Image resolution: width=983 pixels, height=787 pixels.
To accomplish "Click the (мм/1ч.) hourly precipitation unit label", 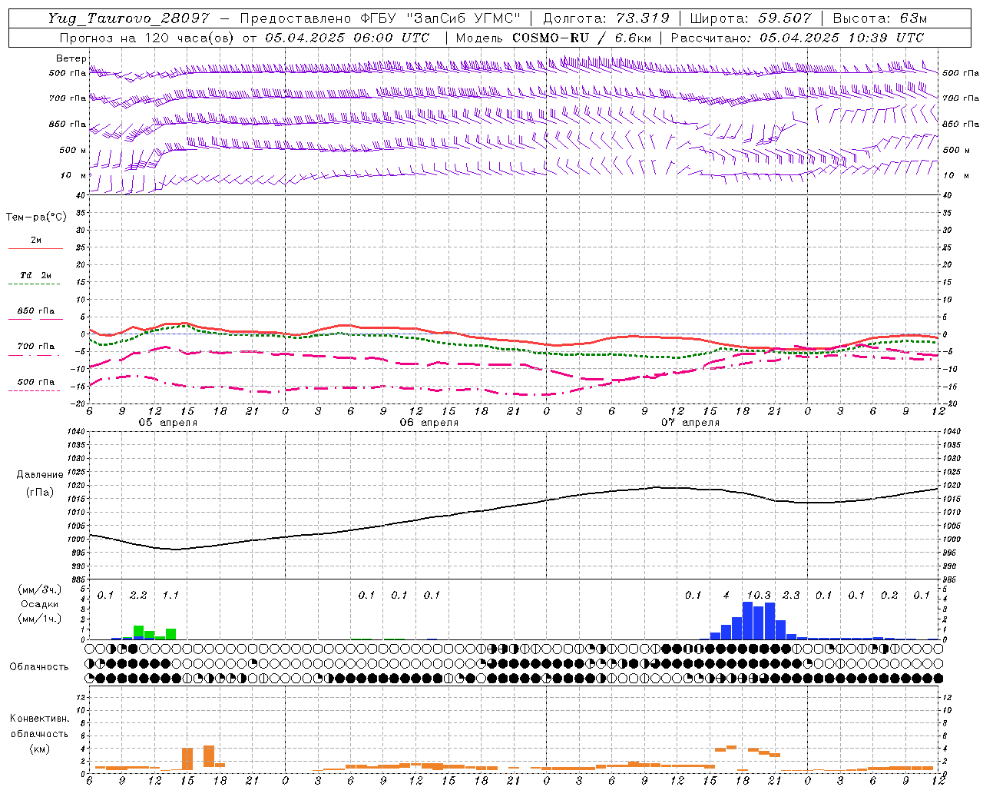I will [40, 618].
